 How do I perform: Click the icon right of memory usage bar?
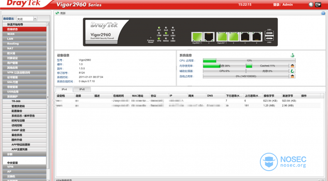tap(292, 66)
